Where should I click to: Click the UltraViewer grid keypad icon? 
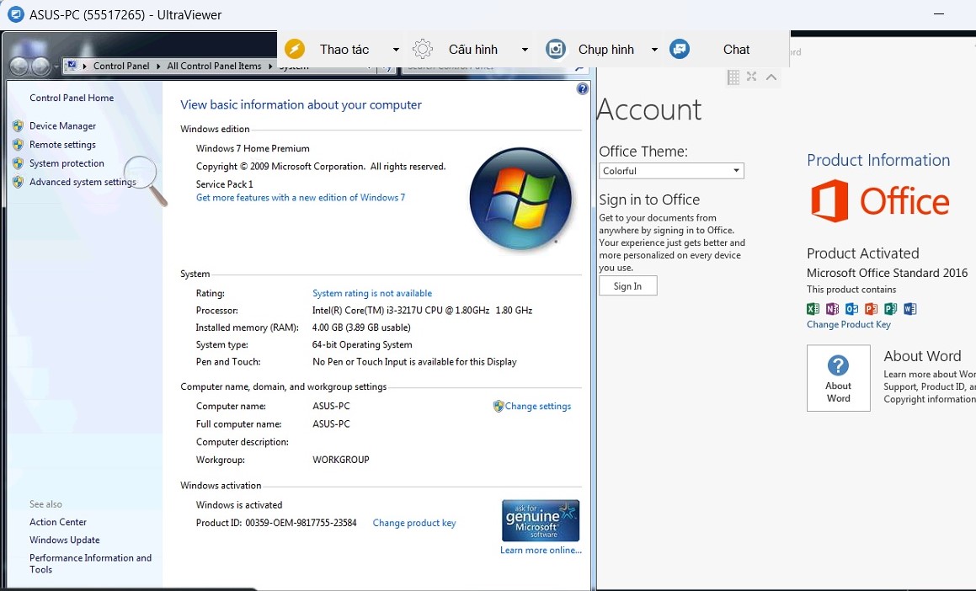click(x=733, y=77)
